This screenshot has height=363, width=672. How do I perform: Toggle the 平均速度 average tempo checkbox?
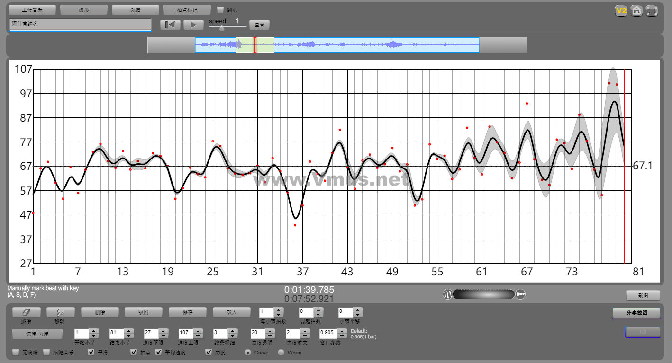click(x=159, y=353)
